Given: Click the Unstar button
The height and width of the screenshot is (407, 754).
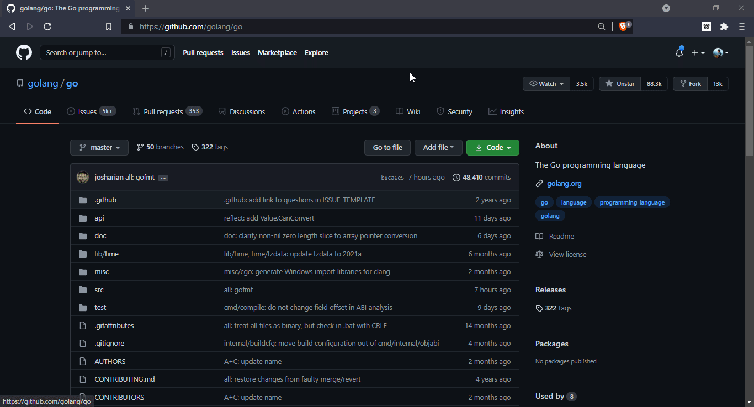Looking at the screenshot, I should [620, 84].
